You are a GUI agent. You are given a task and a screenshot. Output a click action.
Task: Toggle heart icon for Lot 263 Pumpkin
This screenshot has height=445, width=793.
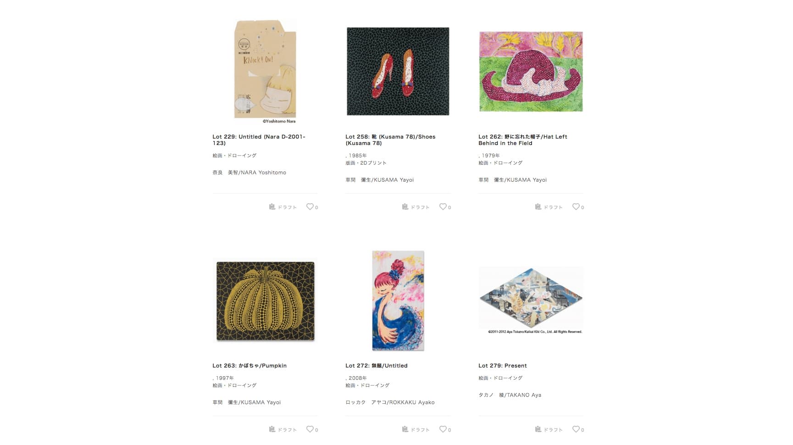pyautogui.click(x=310, y=429)
